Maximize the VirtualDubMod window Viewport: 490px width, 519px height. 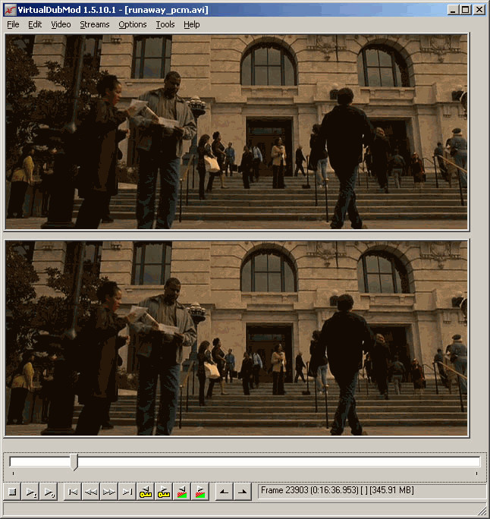click(465, 10)
